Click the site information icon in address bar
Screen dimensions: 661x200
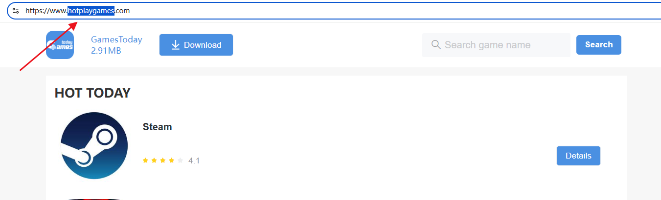tap(16, 11)
